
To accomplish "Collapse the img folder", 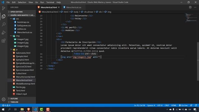I will [x=22, y=36].
